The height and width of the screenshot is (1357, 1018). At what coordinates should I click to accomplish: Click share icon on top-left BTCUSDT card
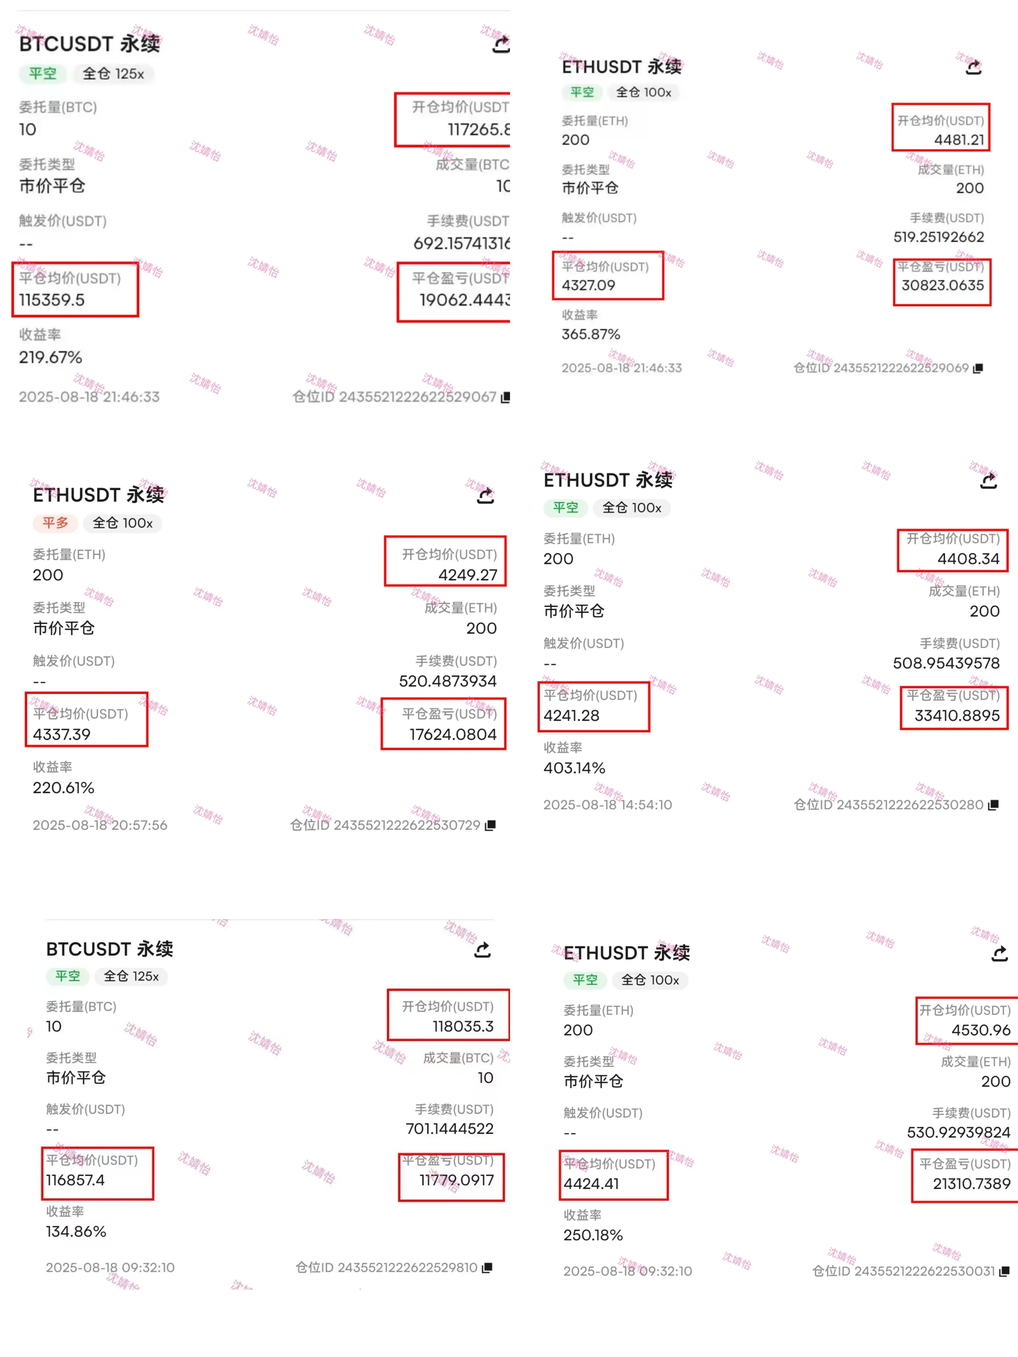point(501,44)
